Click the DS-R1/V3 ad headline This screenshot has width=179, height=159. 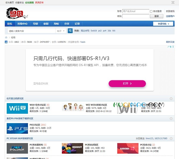pos(71,58)
